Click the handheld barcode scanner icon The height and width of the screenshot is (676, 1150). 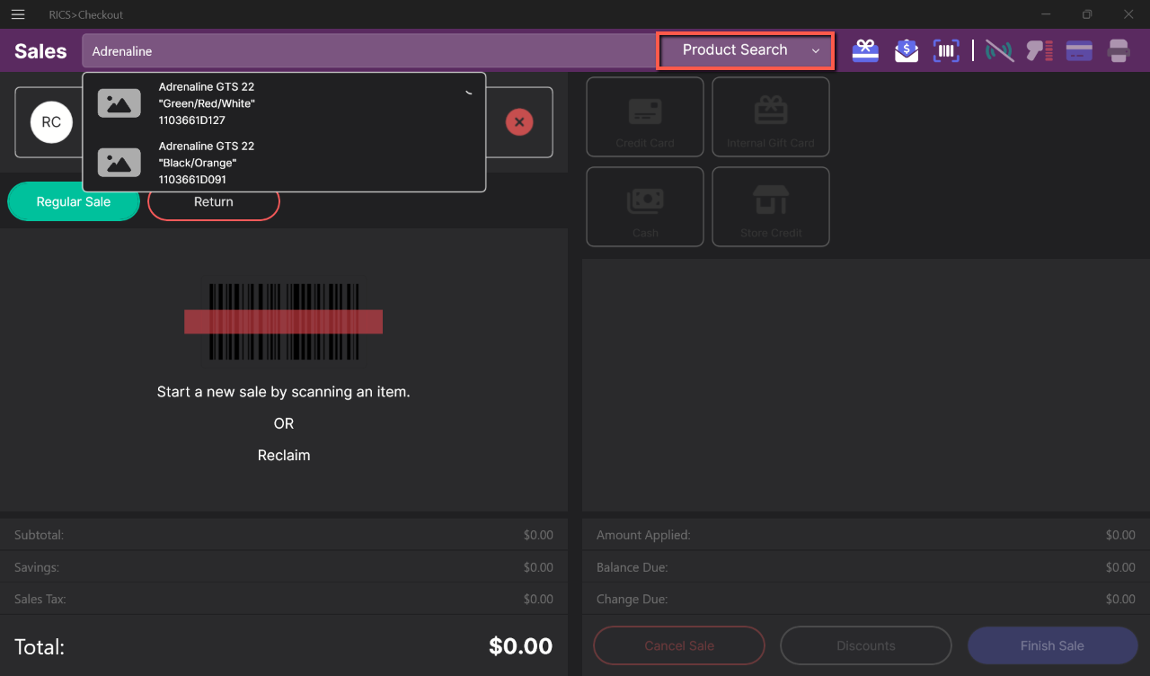click(1039, 50)
